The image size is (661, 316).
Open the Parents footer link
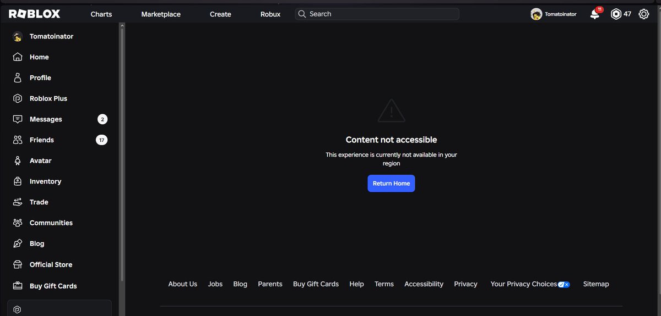pos(270,284)
